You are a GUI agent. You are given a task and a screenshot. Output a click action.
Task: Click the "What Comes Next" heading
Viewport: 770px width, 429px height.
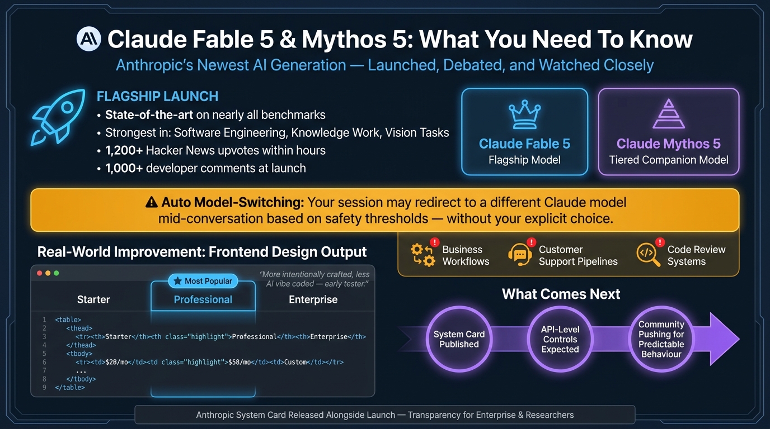point(561,294)
